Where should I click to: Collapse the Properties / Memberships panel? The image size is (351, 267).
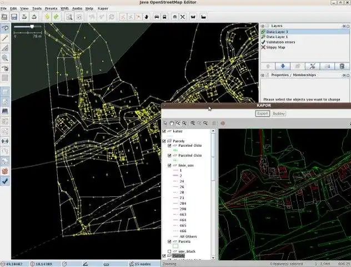click(x=263, y=75)
